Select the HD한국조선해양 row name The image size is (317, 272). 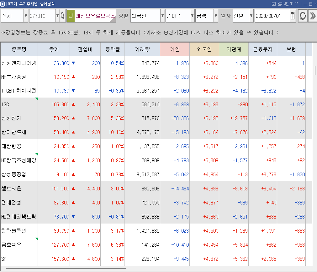[x=18, y=160]
